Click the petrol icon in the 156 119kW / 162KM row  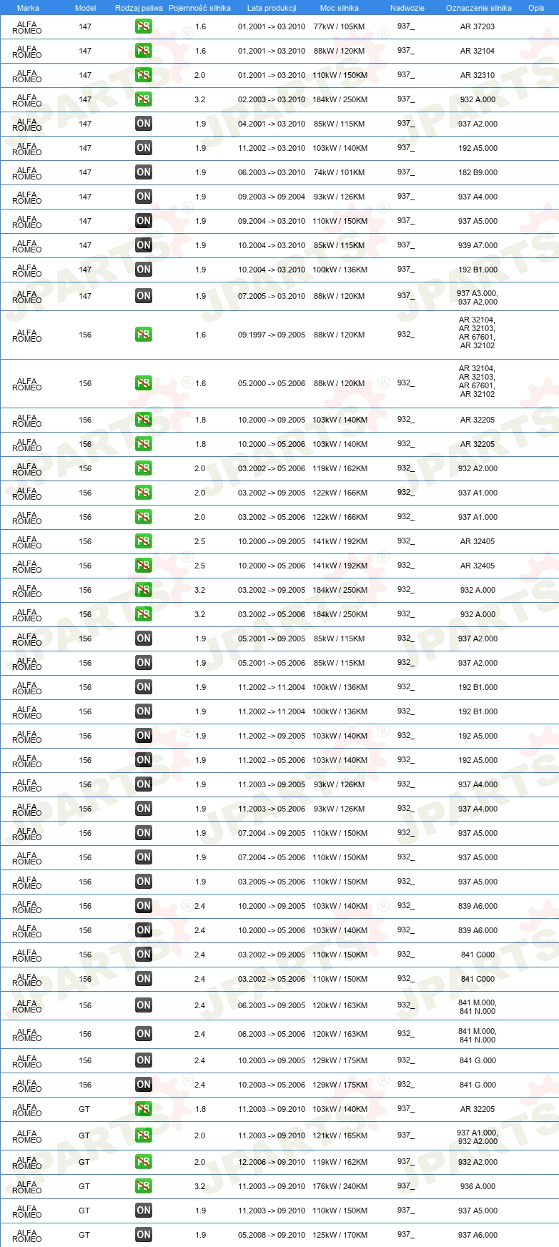(x=144, y=468)
